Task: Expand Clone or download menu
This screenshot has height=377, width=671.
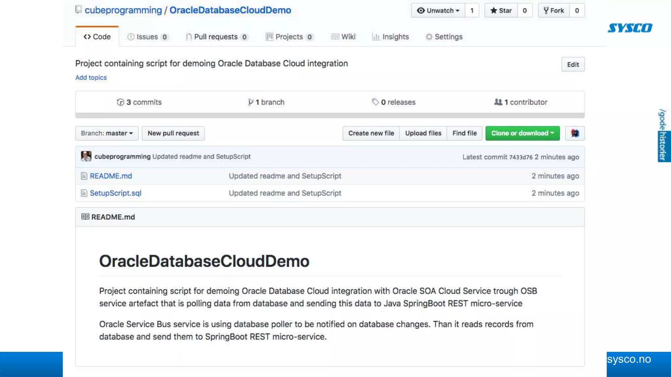Action: (x=522, y=133)
